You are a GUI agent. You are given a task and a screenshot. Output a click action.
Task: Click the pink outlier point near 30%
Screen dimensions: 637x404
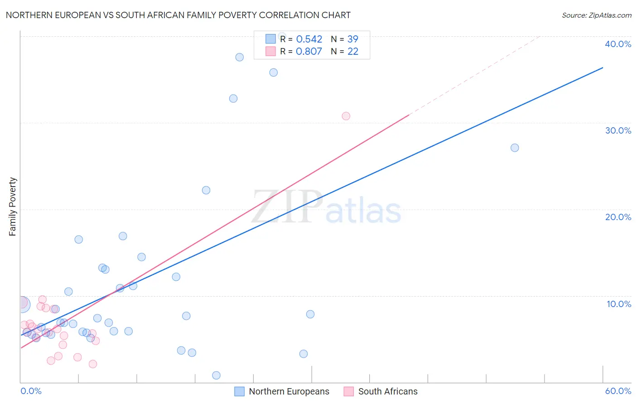tap(346, 116)
